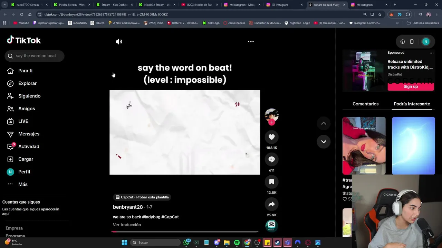Open comments via speech bubble icon
The image size is (442, 248).
point(272,159)
